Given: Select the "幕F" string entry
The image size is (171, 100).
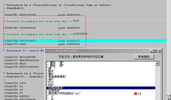Looking at the screenshot, I should point(51,79).
